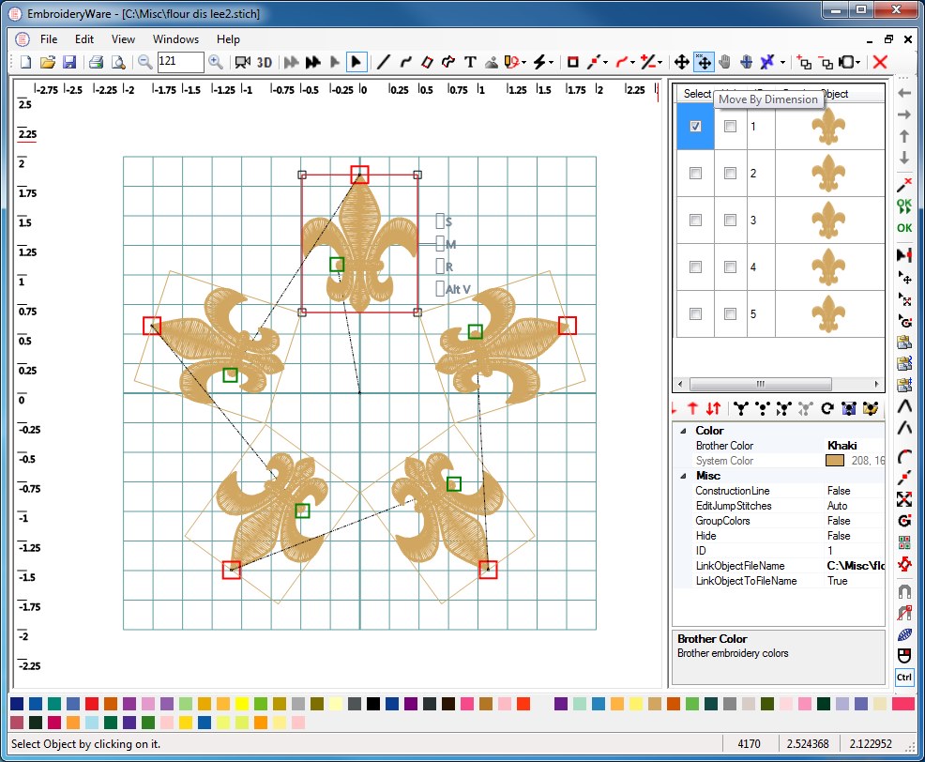Click the khaki System Color swatch
925x762 pixels.
(835, 461)
